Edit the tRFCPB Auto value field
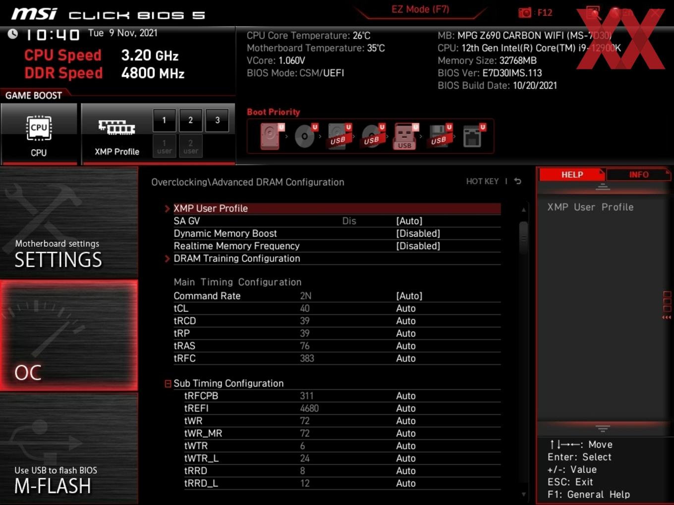 pos(406,396)
